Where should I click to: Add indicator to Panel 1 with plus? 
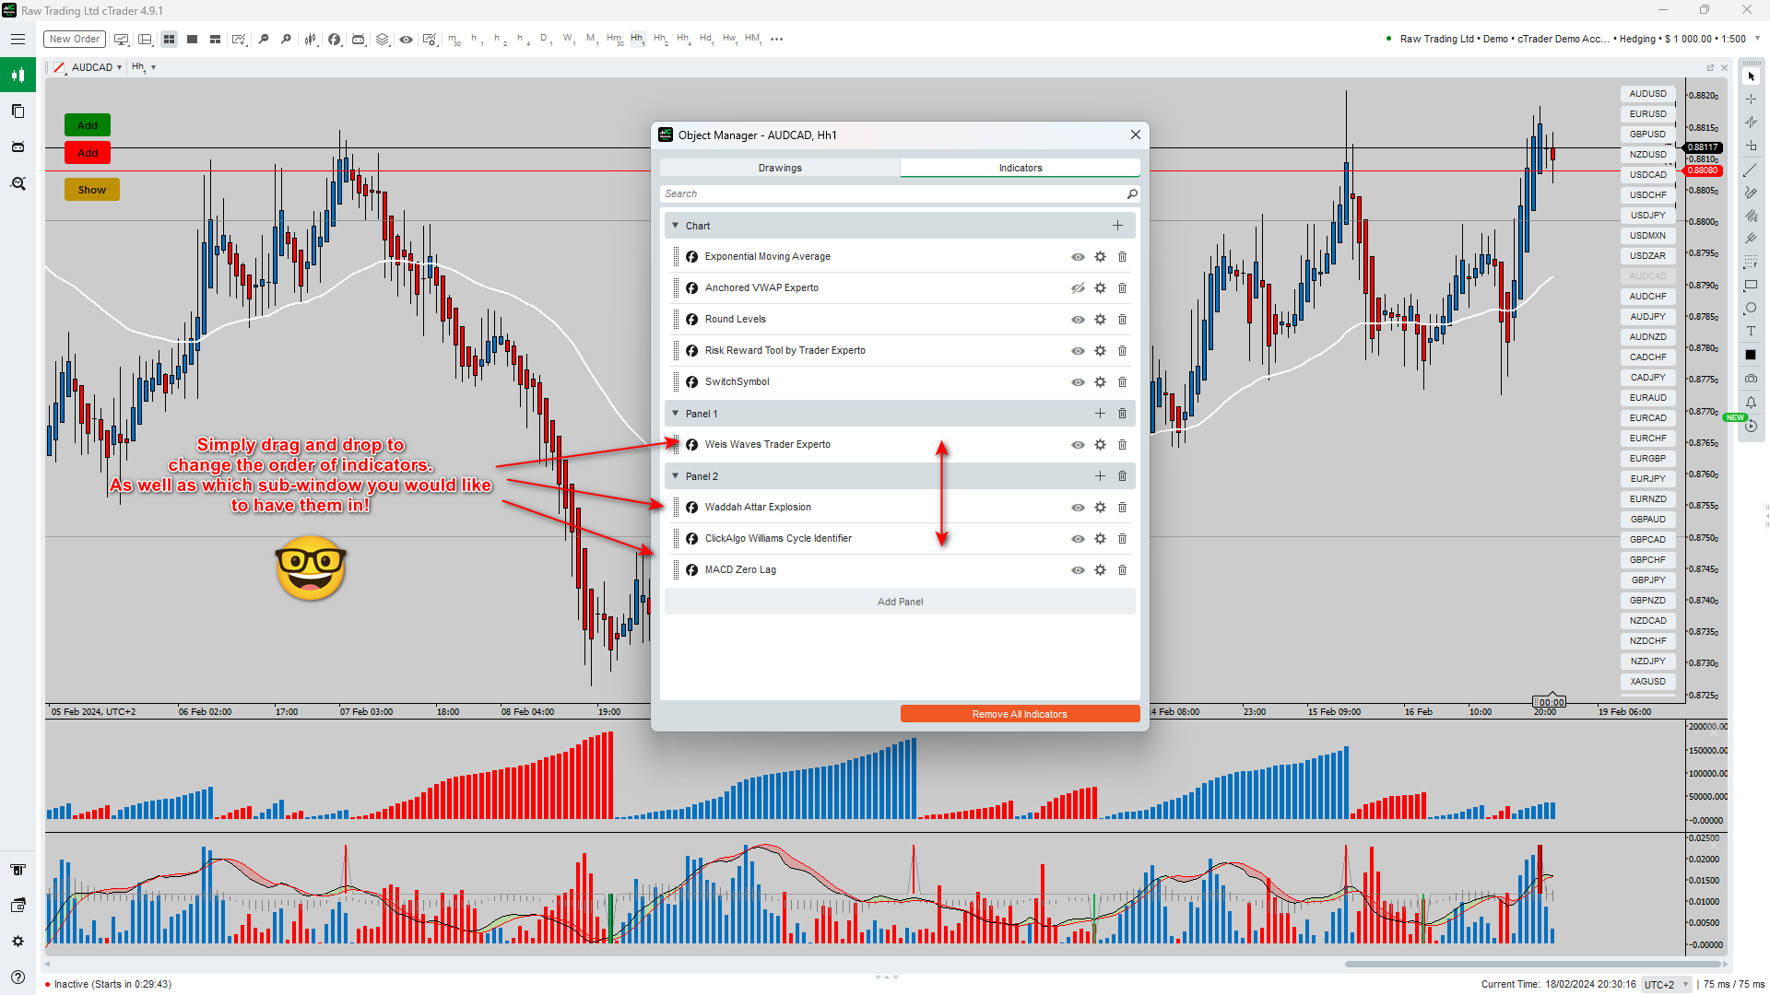[1100, 414]
